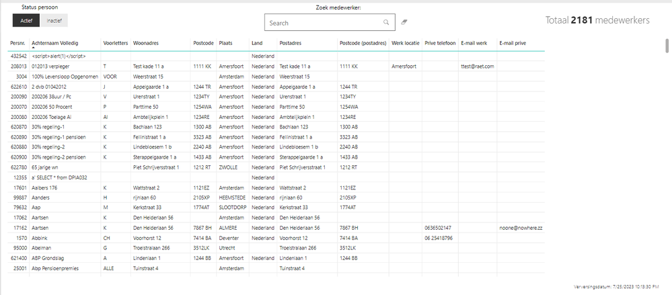Image resolution: width=672 pixels, height=295 pixels.
Task: Sort by the E-mail werk column header
Action: click(x=474, y=43)
